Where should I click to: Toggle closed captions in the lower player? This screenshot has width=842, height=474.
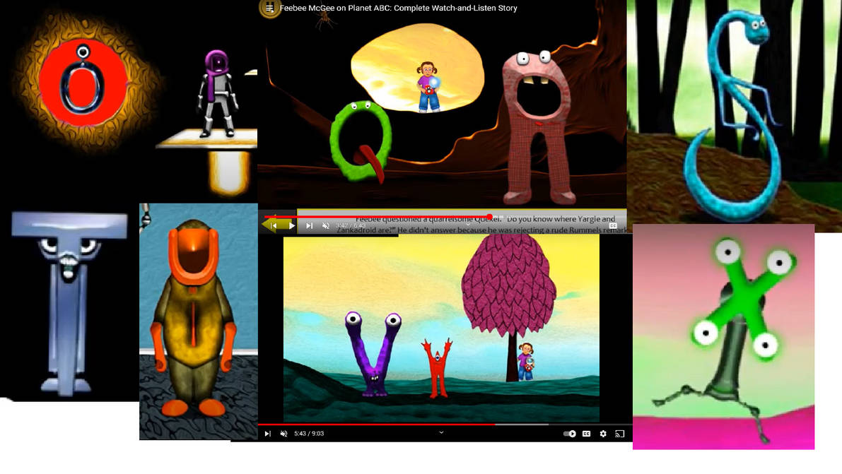[586, 434]
